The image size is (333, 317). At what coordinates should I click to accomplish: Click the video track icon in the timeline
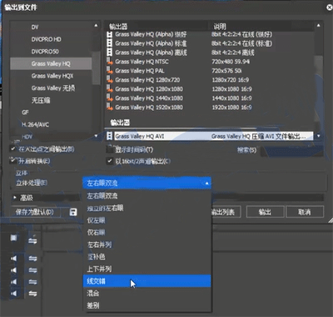coord(13,238)
